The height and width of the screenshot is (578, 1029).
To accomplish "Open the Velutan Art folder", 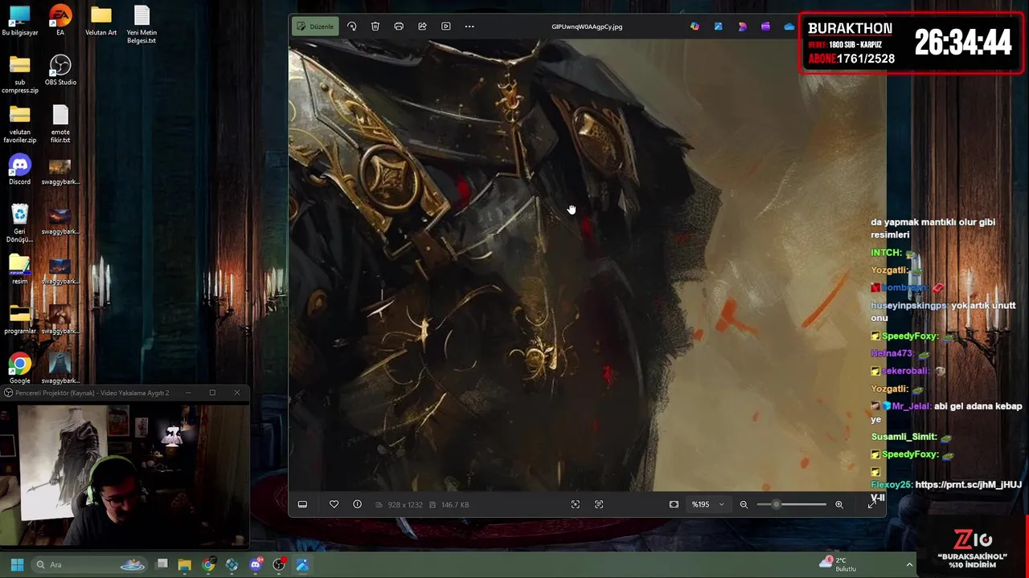I will [x=101, y=21].
